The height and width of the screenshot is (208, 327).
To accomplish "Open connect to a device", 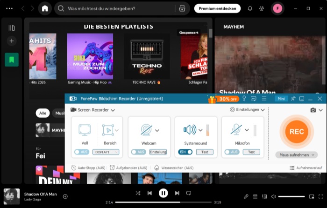I will (264, 196).
